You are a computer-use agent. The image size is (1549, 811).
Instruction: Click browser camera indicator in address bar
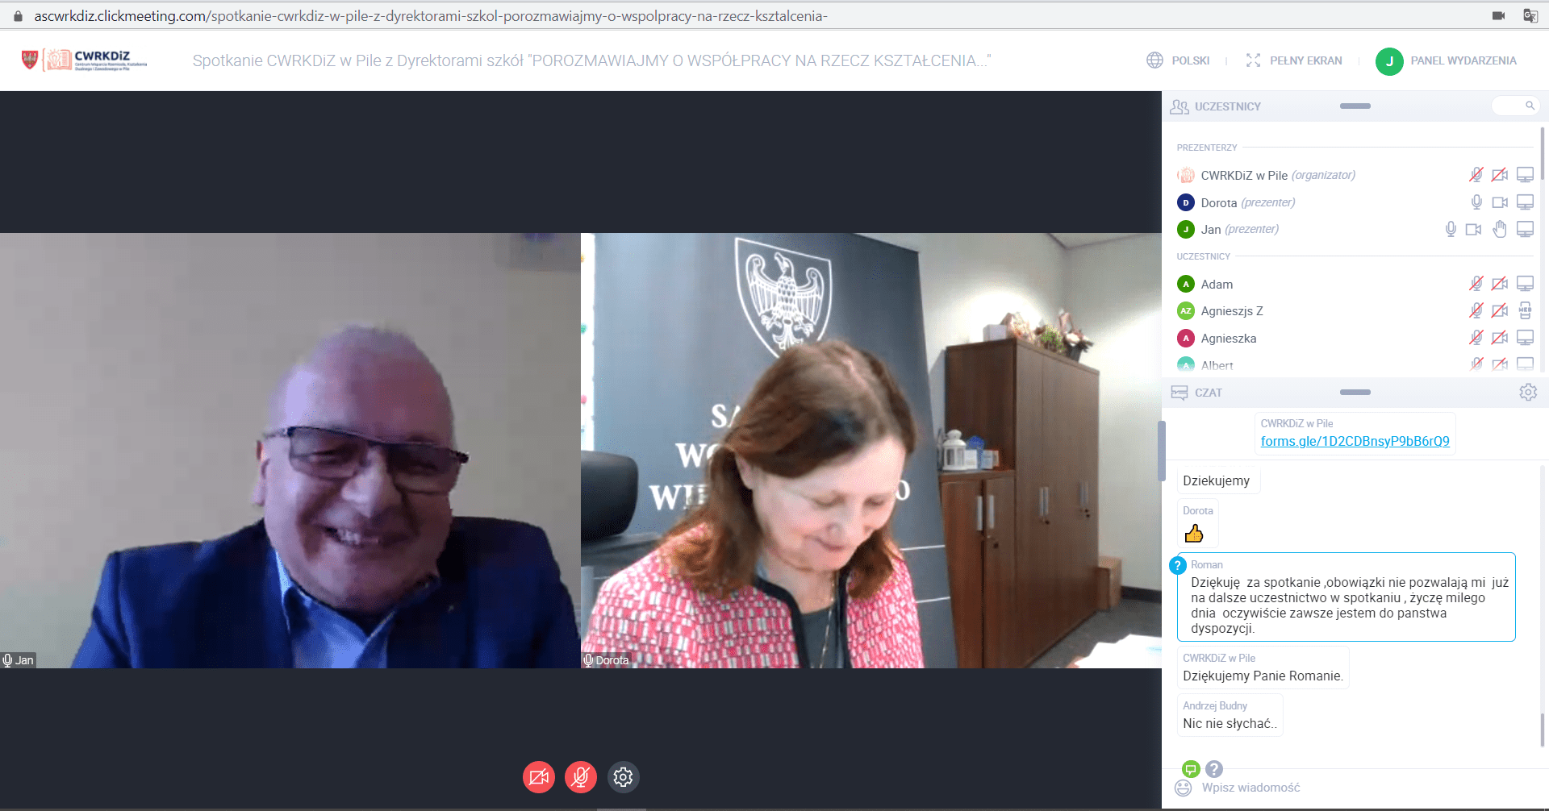coord(1499,15)
